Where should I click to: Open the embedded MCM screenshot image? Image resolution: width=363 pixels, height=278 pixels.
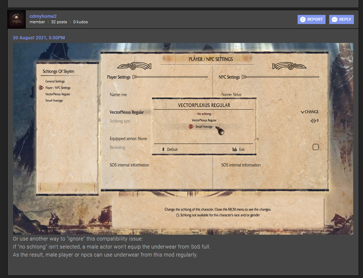[183, 139]
